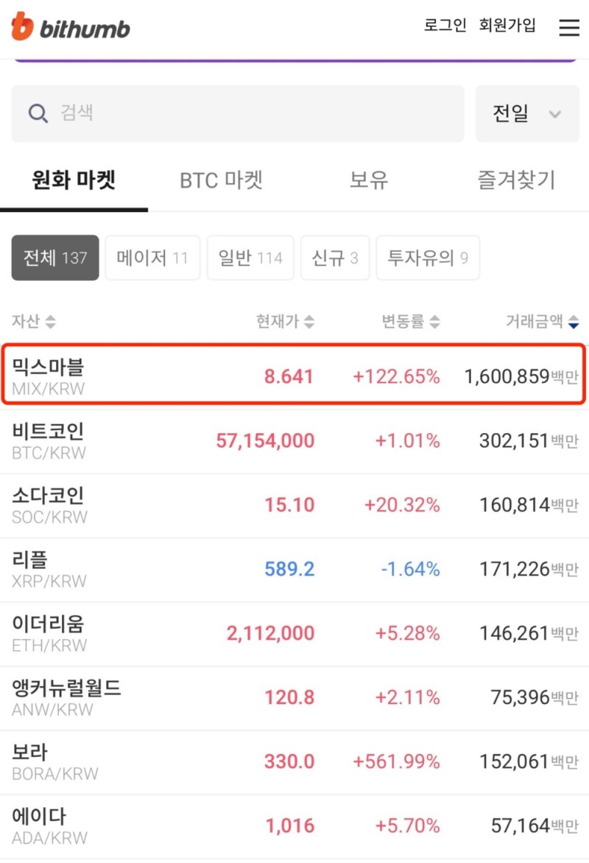Select the 메이저 11 filter

pyautogui.click(x=152, y=258)
